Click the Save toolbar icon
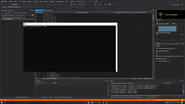This screenshot has height=104, width=185. point(15,5)
